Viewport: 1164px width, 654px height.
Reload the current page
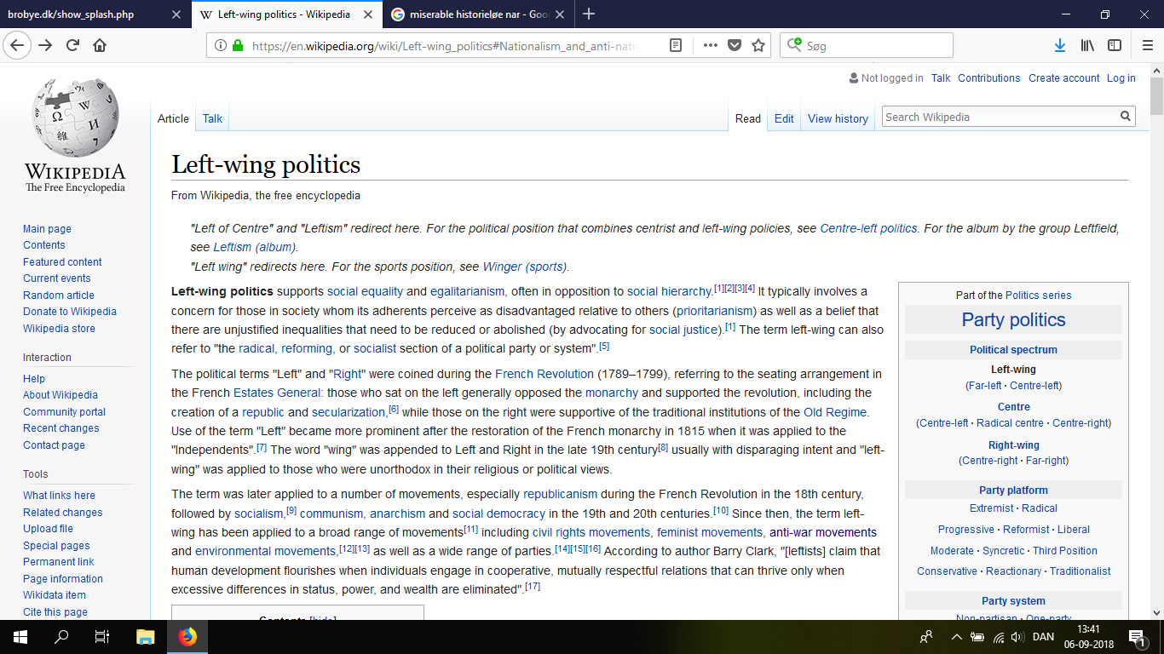click(72, 46)
